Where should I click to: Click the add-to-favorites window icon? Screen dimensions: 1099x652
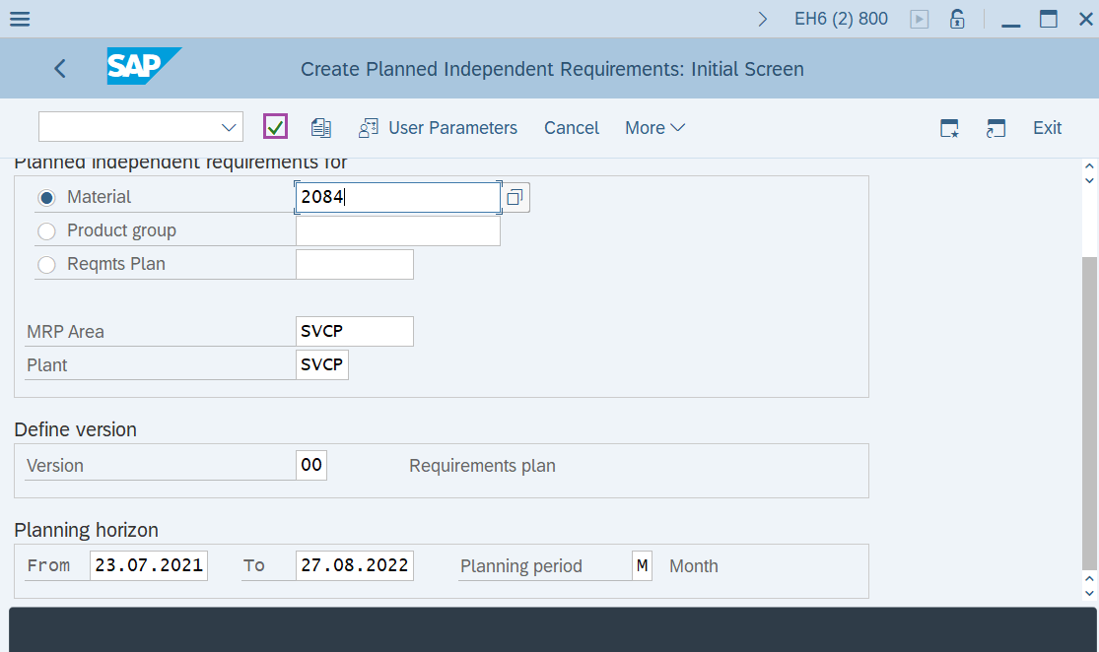[x=949, y=128]
